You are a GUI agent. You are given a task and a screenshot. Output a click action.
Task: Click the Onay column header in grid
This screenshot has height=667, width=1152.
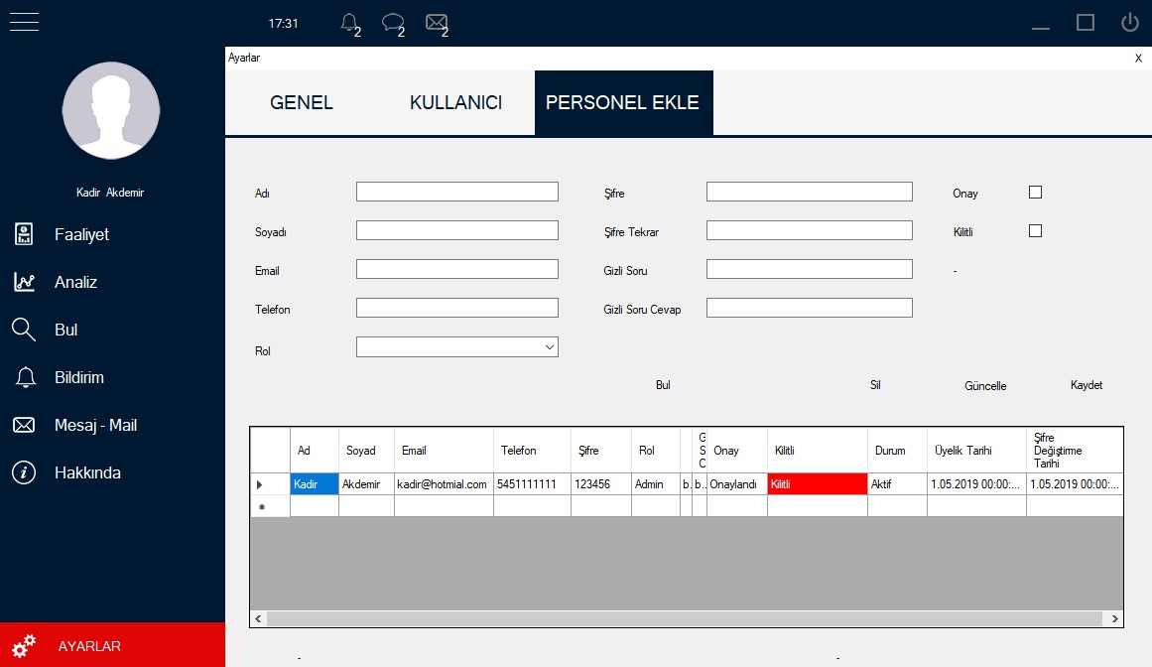737,451
